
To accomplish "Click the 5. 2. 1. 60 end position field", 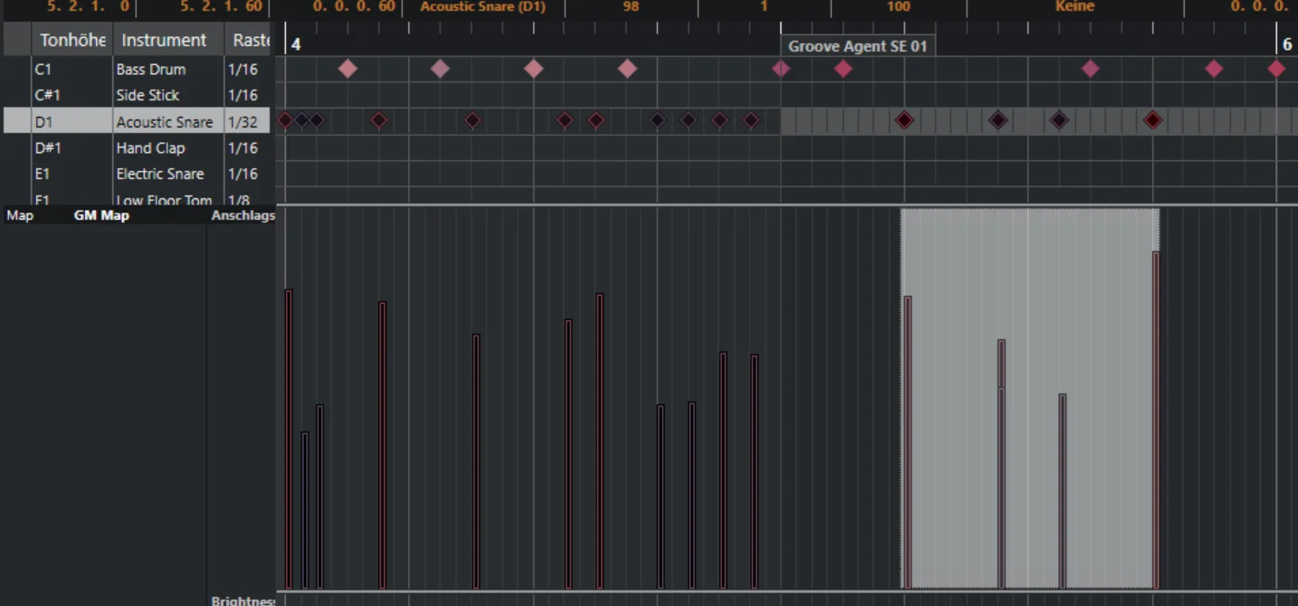I will click(221, 7).
